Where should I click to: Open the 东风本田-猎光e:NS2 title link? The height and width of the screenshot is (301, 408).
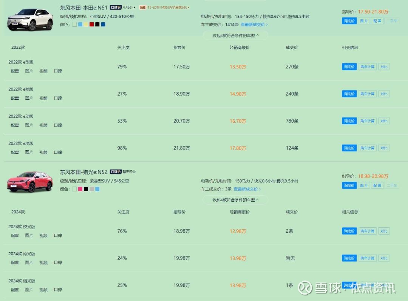click(83, 172)
